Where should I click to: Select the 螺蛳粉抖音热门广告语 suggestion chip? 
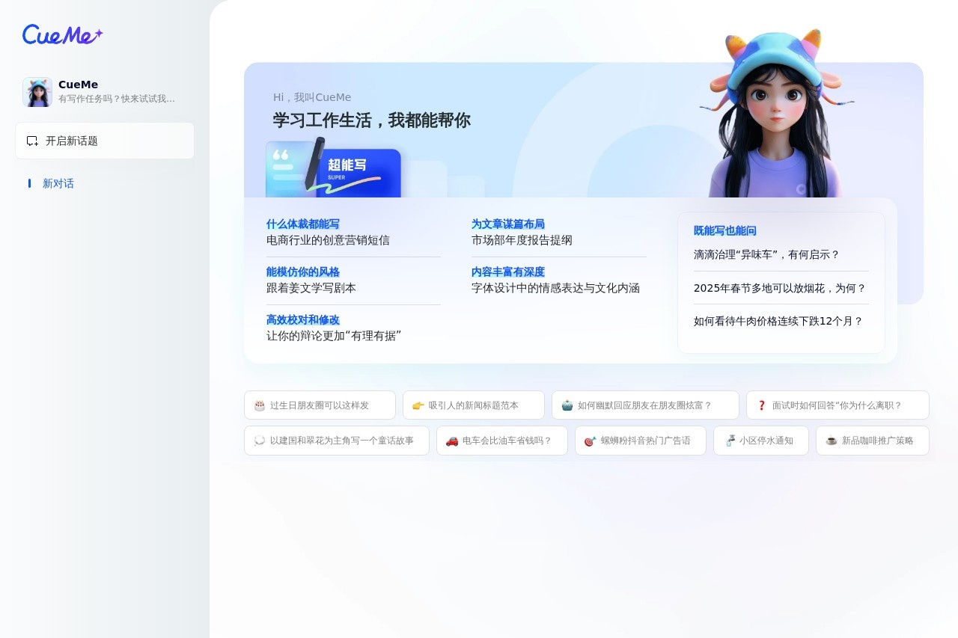641,441
